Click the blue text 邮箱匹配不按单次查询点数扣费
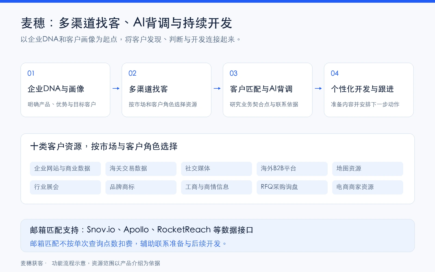This screenshot has width=435, height=272. point(128,244)
